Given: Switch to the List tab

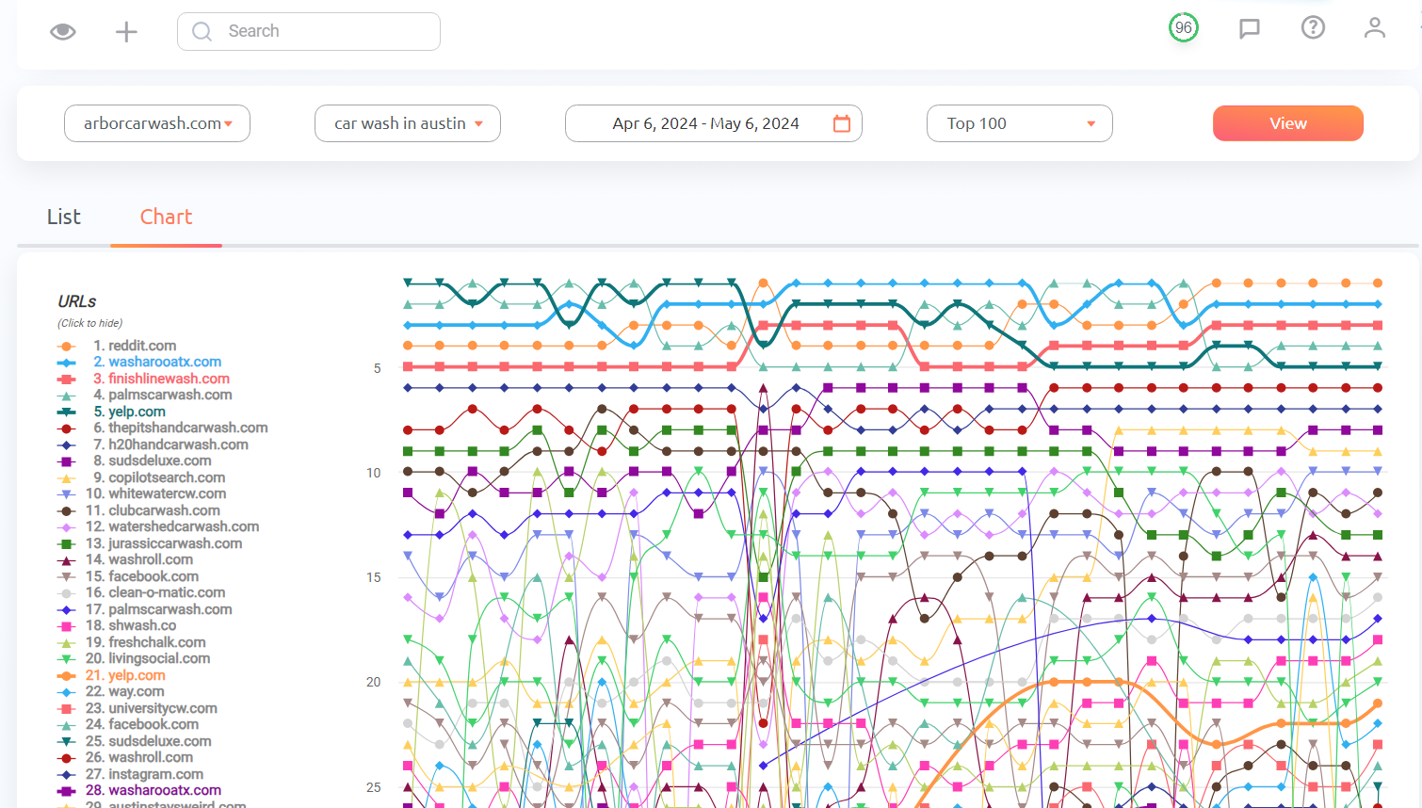Looking at the screenshot, I should click(x=64, y=217).
